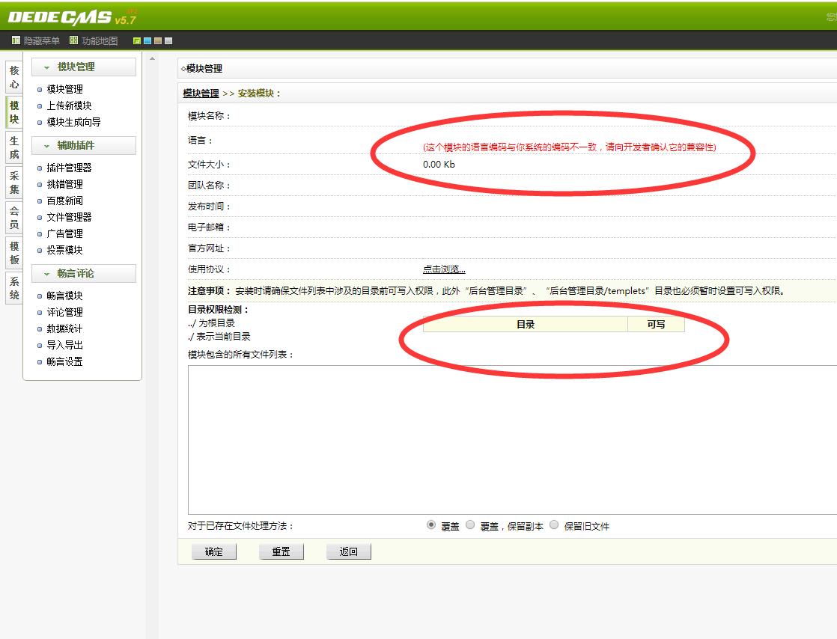Select 保留旧文件 radio option
837x639 pixels.
(x=554, y=525)
